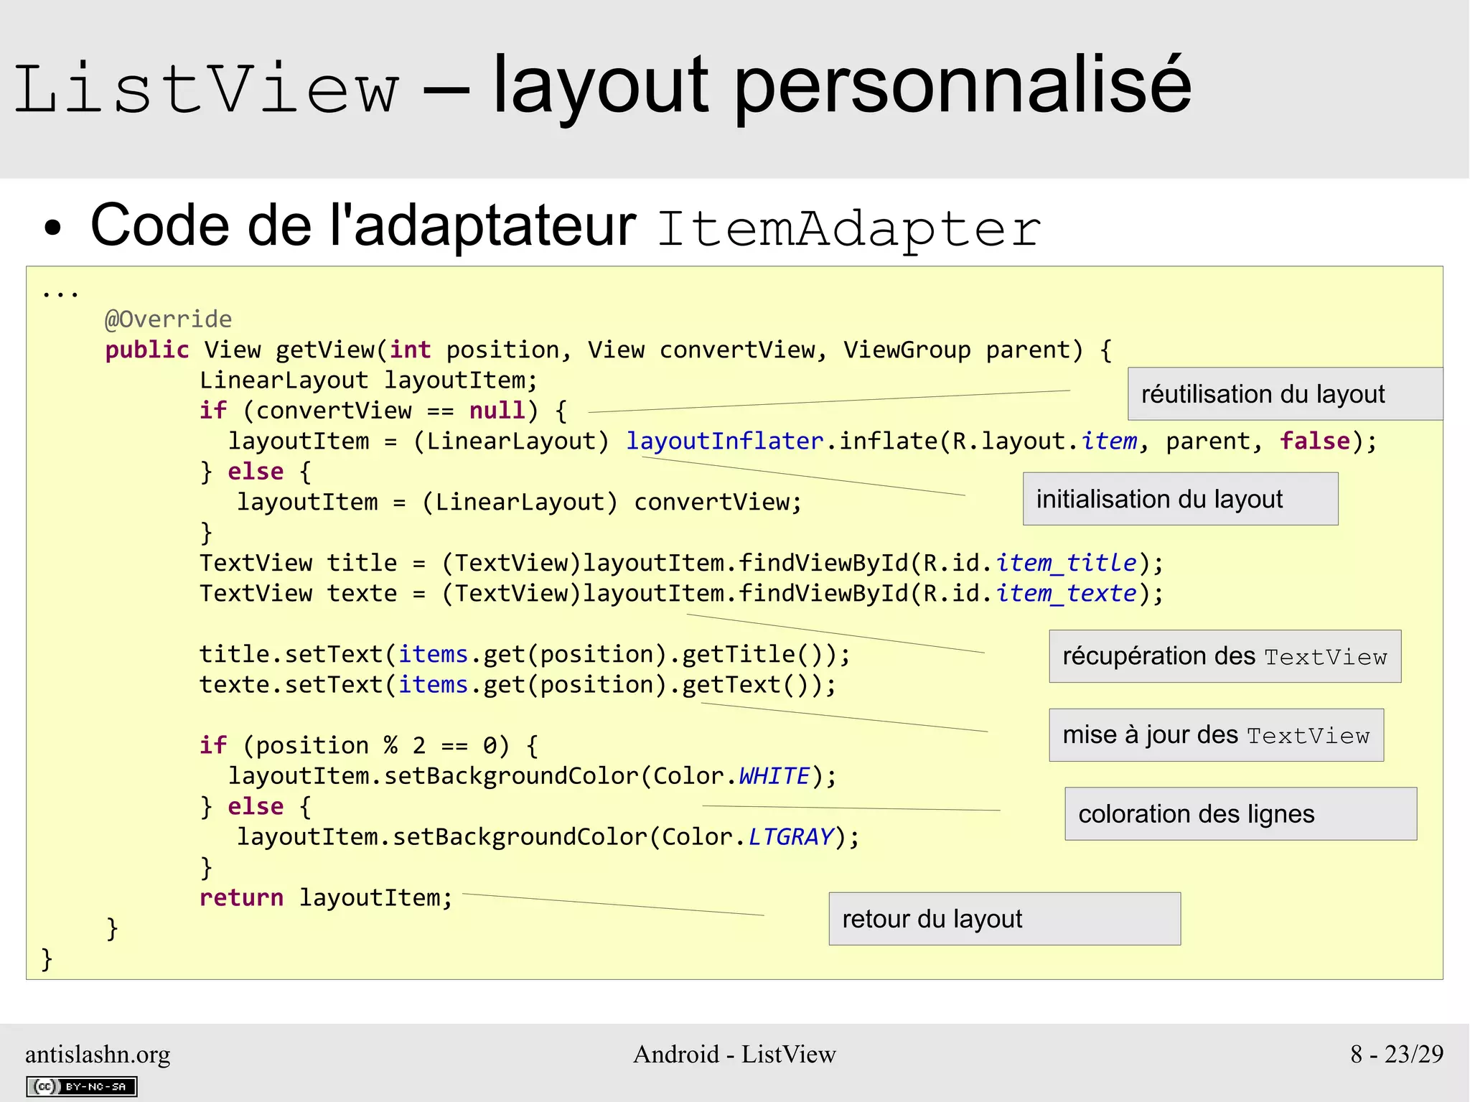Click the 'retour du layout' annotation box
The width and height of the screenshot is (1470, 1102).
pyautogui.click(x=1004, y=918)
